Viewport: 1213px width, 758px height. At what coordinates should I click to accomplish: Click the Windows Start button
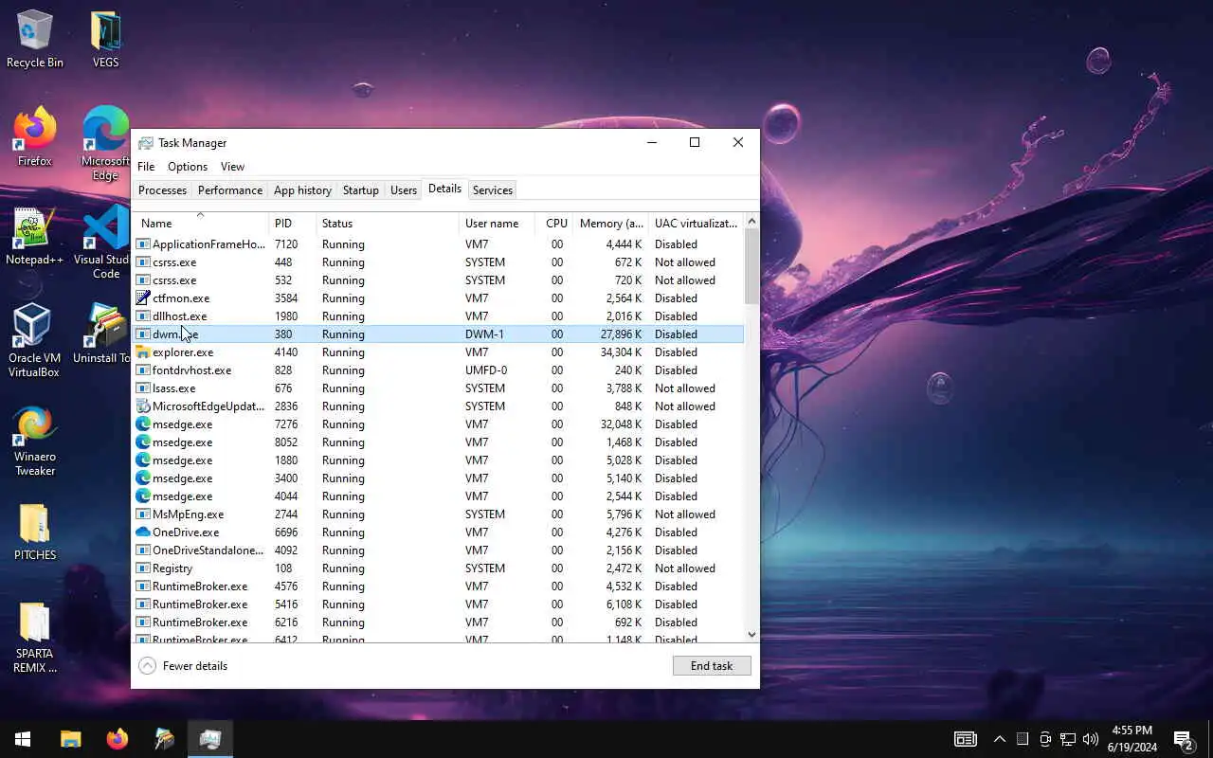(23, 739)
